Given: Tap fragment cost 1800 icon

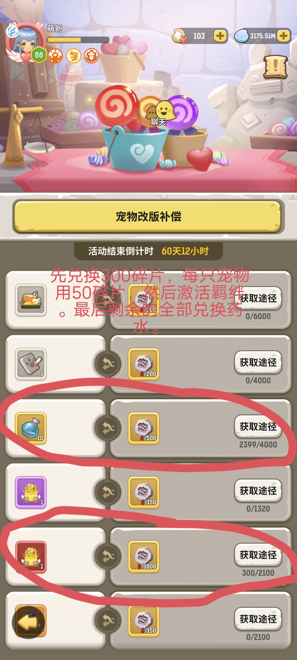Looking at the screenshot, I should click(144, 557).
